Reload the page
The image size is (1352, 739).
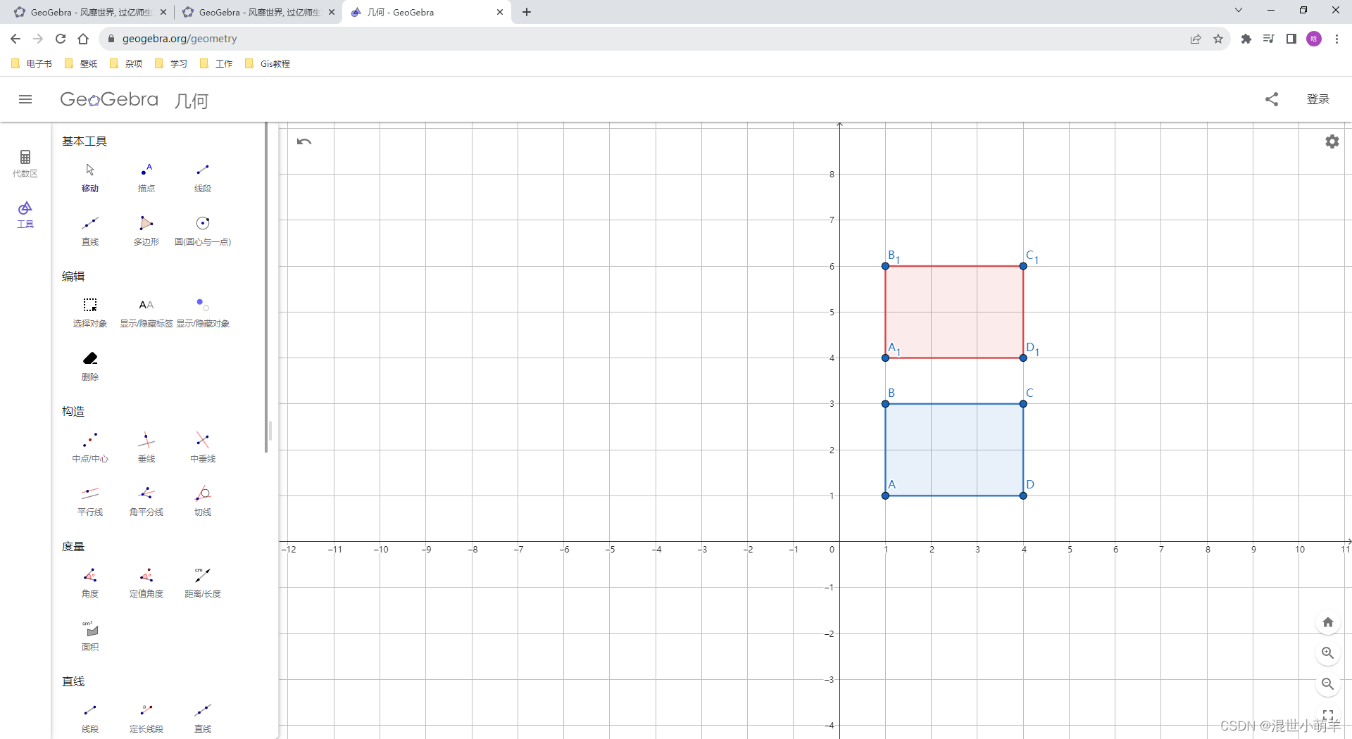click(x=61, y=39)
